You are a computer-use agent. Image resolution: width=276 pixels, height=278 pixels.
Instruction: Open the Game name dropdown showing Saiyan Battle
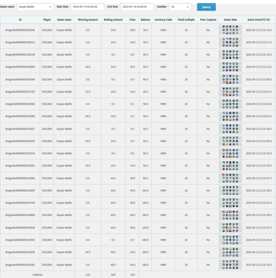(35, 7)
